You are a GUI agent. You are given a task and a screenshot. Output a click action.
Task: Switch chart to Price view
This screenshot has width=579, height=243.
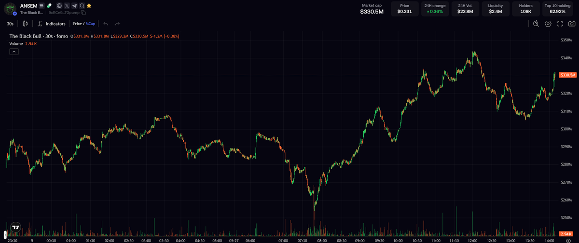tap(77, 23)
